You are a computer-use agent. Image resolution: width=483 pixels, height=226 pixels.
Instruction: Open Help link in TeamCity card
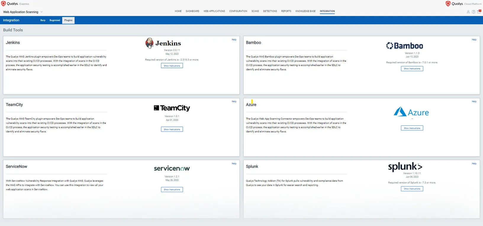point(234,101)
